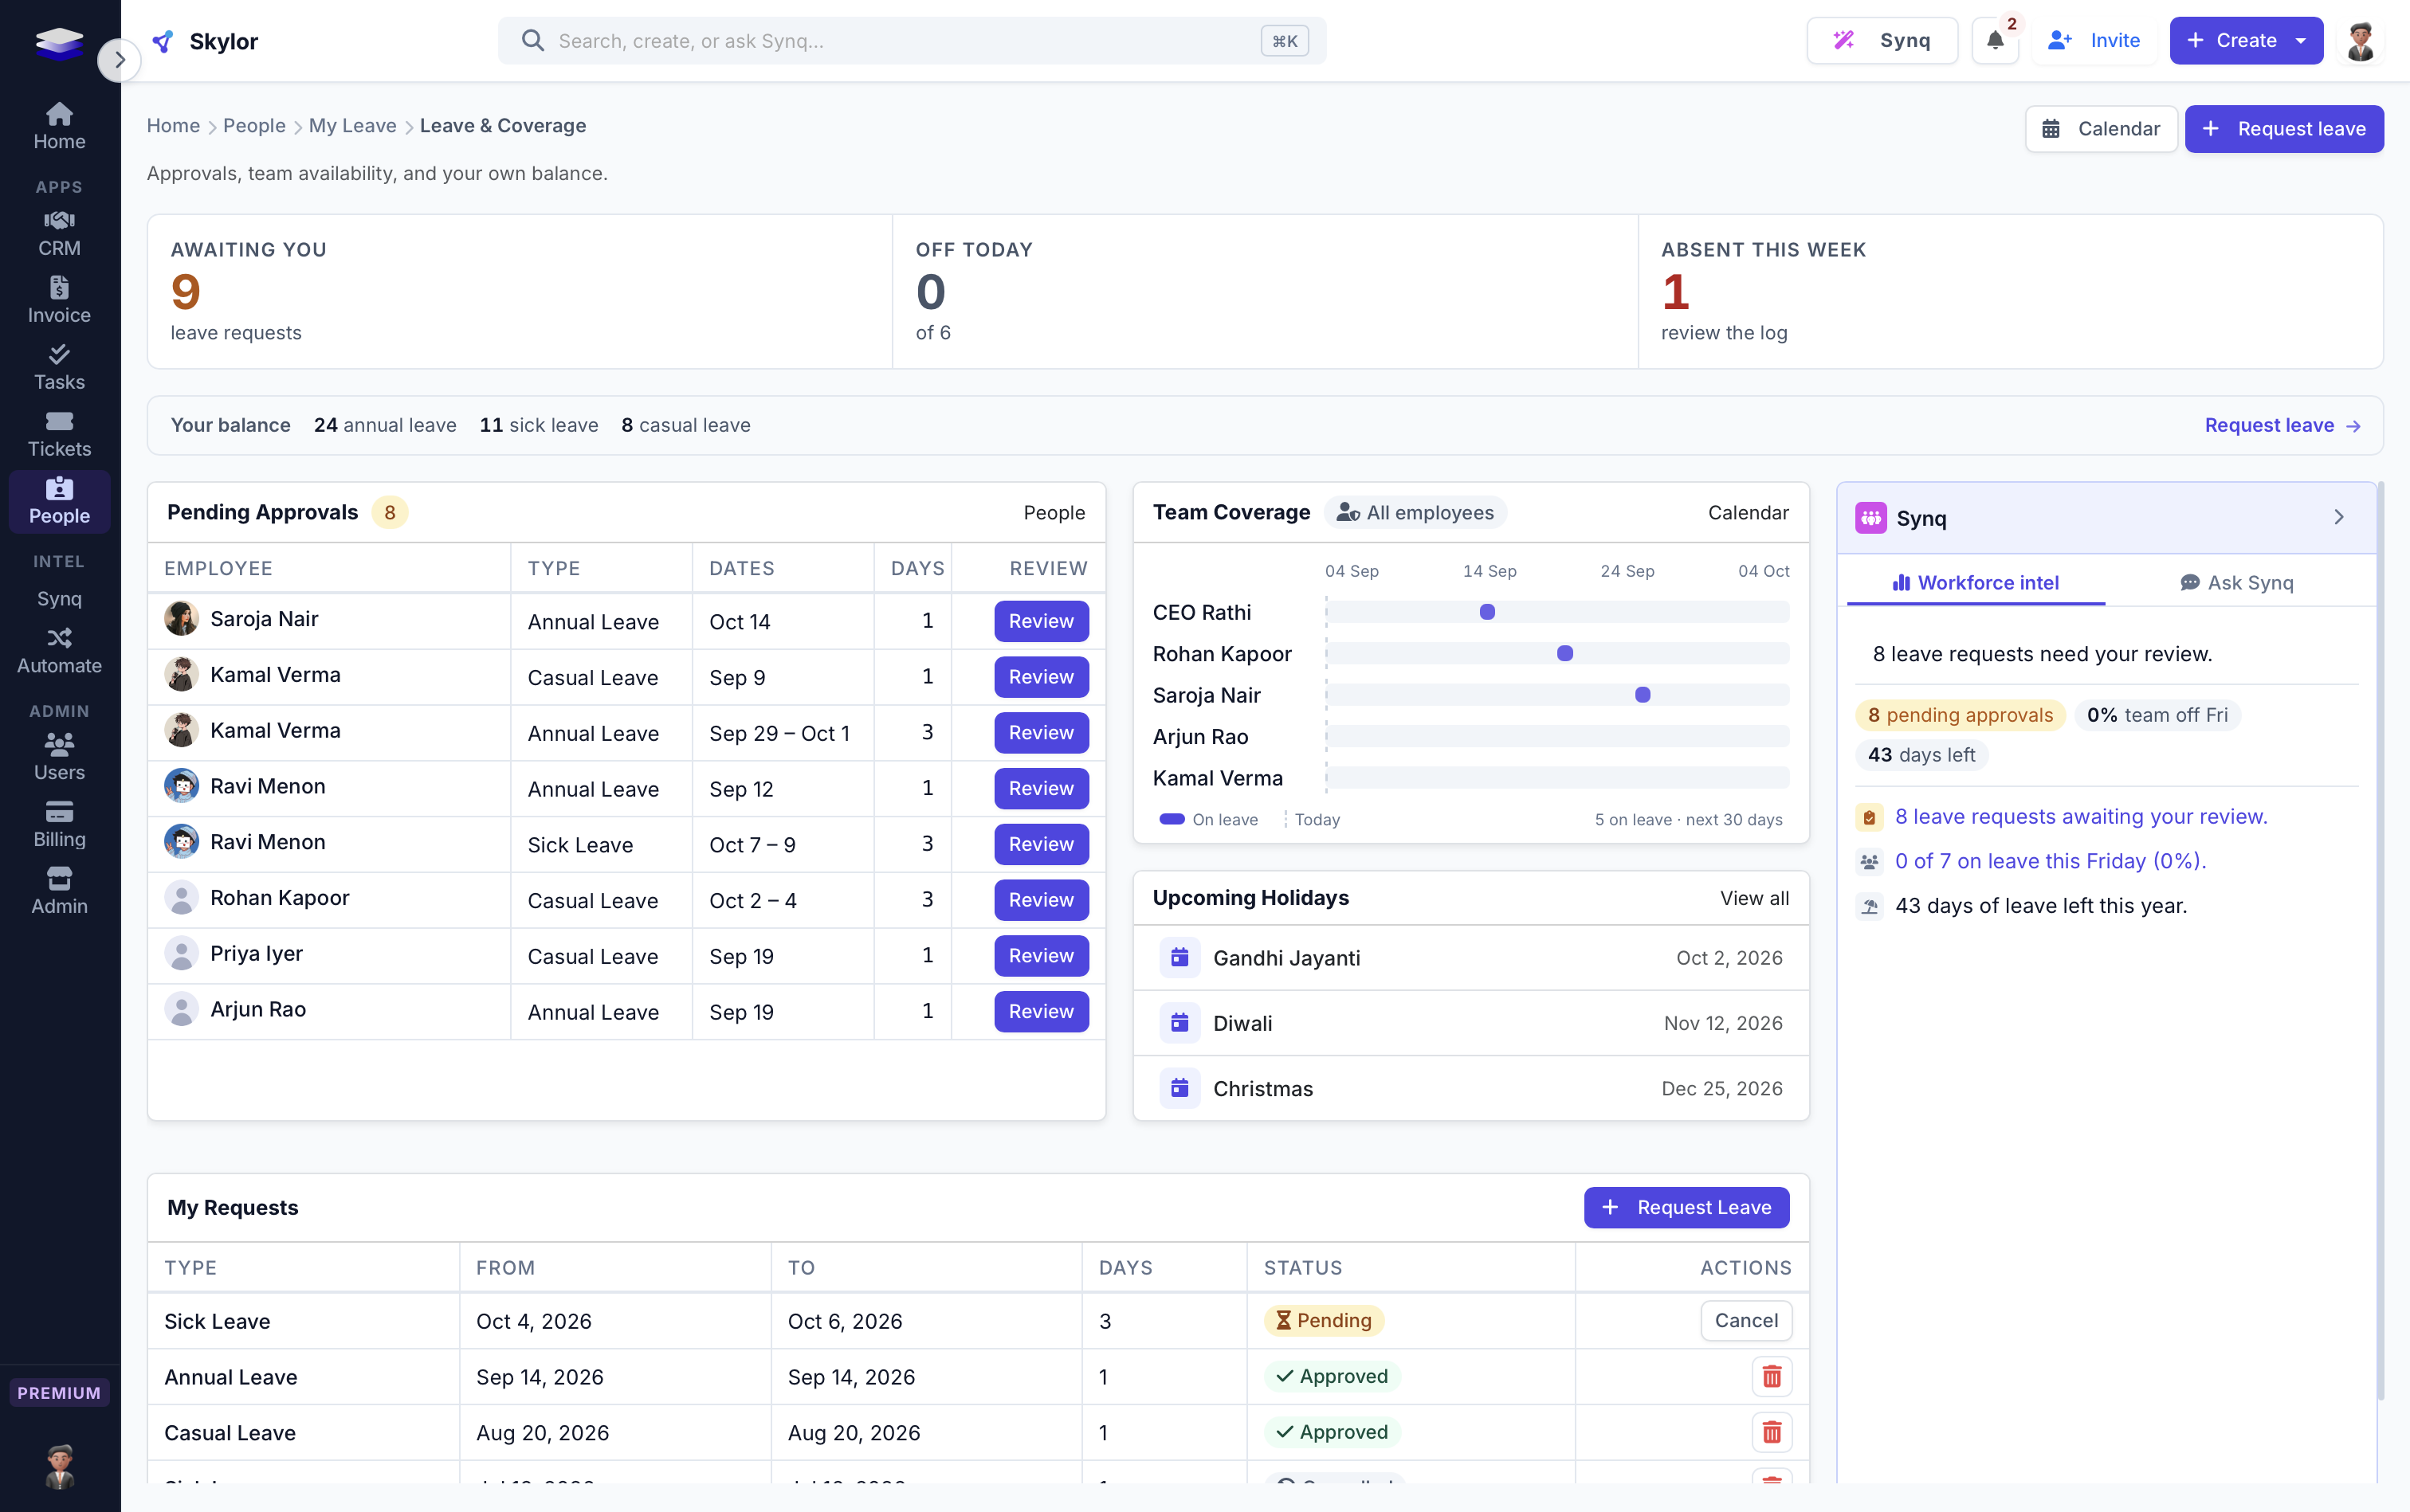Open Automate in the sidebar

59,651
